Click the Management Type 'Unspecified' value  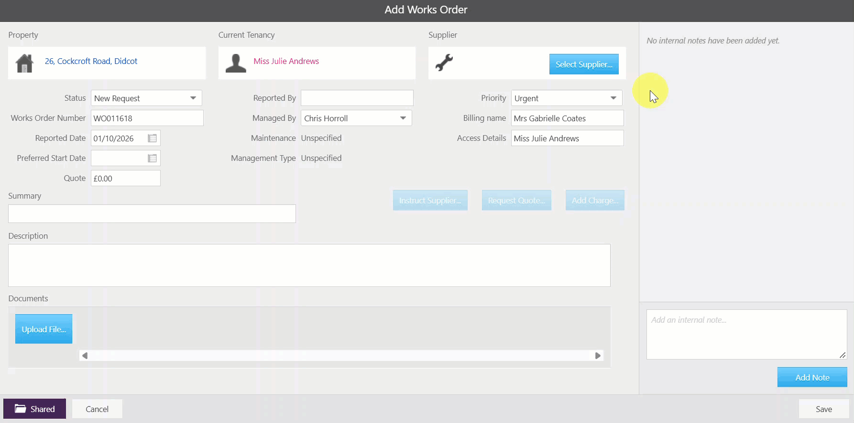(321, 158)
